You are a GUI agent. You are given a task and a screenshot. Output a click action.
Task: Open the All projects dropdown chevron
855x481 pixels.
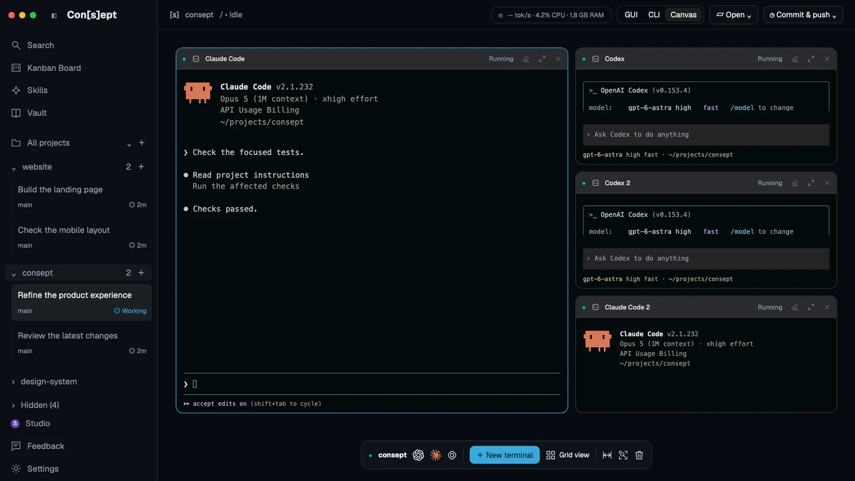point(129,144)
